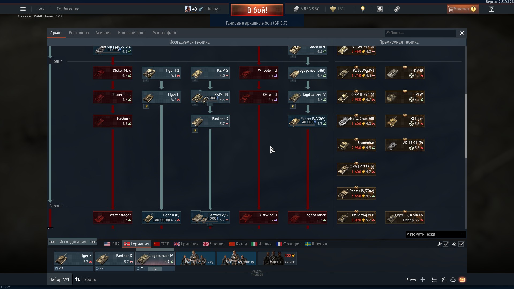The image size is (514, 289).
Task: Select Китай nation flag
Action: point(238,244)
